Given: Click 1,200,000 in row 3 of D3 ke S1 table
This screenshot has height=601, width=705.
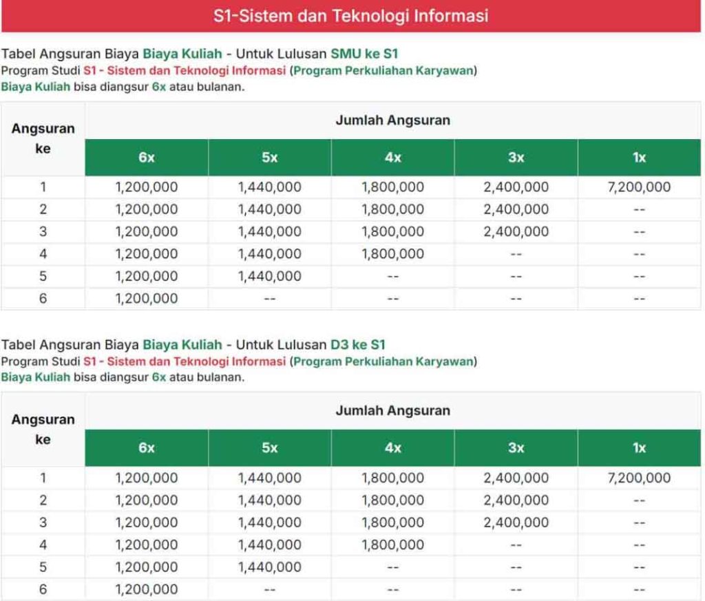Looking at the screenshot, I should click(x=147, y=523).
